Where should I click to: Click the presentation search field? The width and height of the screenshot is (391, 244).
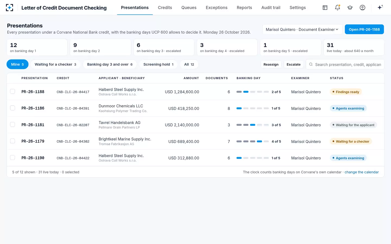click(345, 65)
